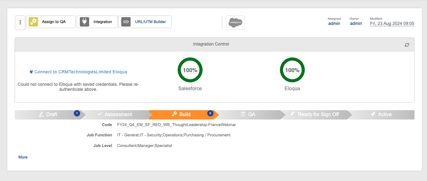Select the Ready for Sign Off stage
427x181 pixels.
(x=315, y=115)
